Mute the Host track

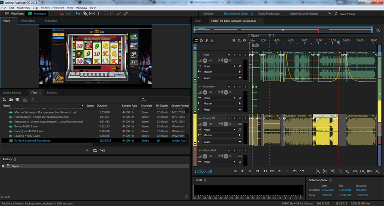coord(229,55)
